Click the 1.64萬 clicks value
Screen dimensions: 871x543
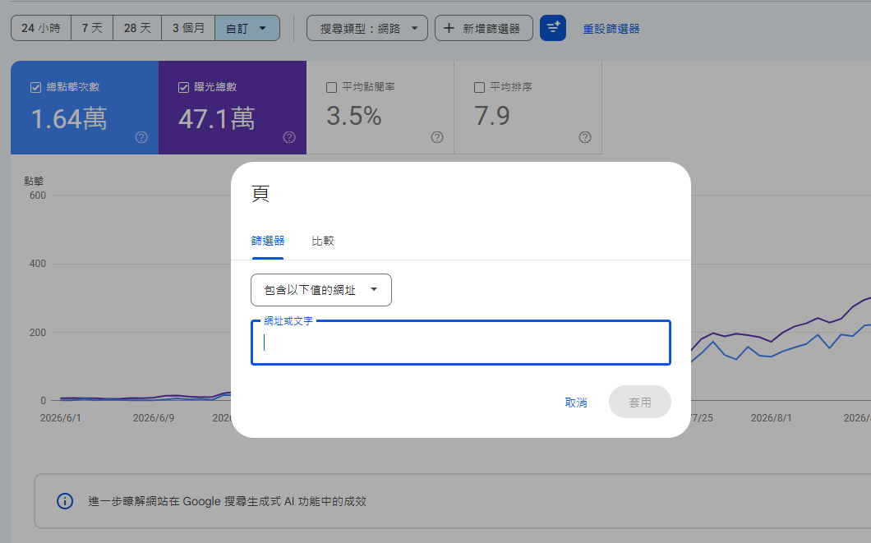click(69, 119)
